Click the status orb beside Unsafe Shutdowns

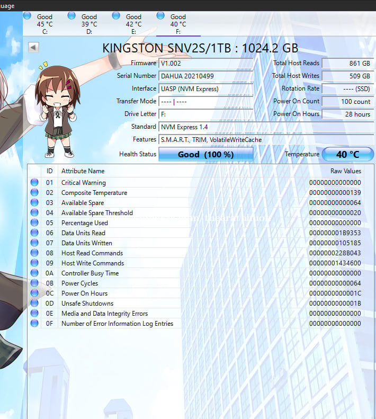(x=34, y=304)
